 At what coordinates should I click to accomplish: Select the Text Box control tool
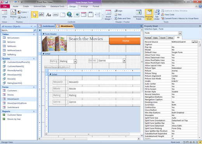pos(41,15)
